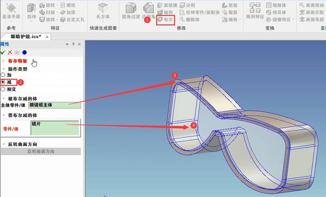The width and height of the screenshot is (326, 197).
Task: Click the 缩放体 scale body tool
Action: point(276,5)
